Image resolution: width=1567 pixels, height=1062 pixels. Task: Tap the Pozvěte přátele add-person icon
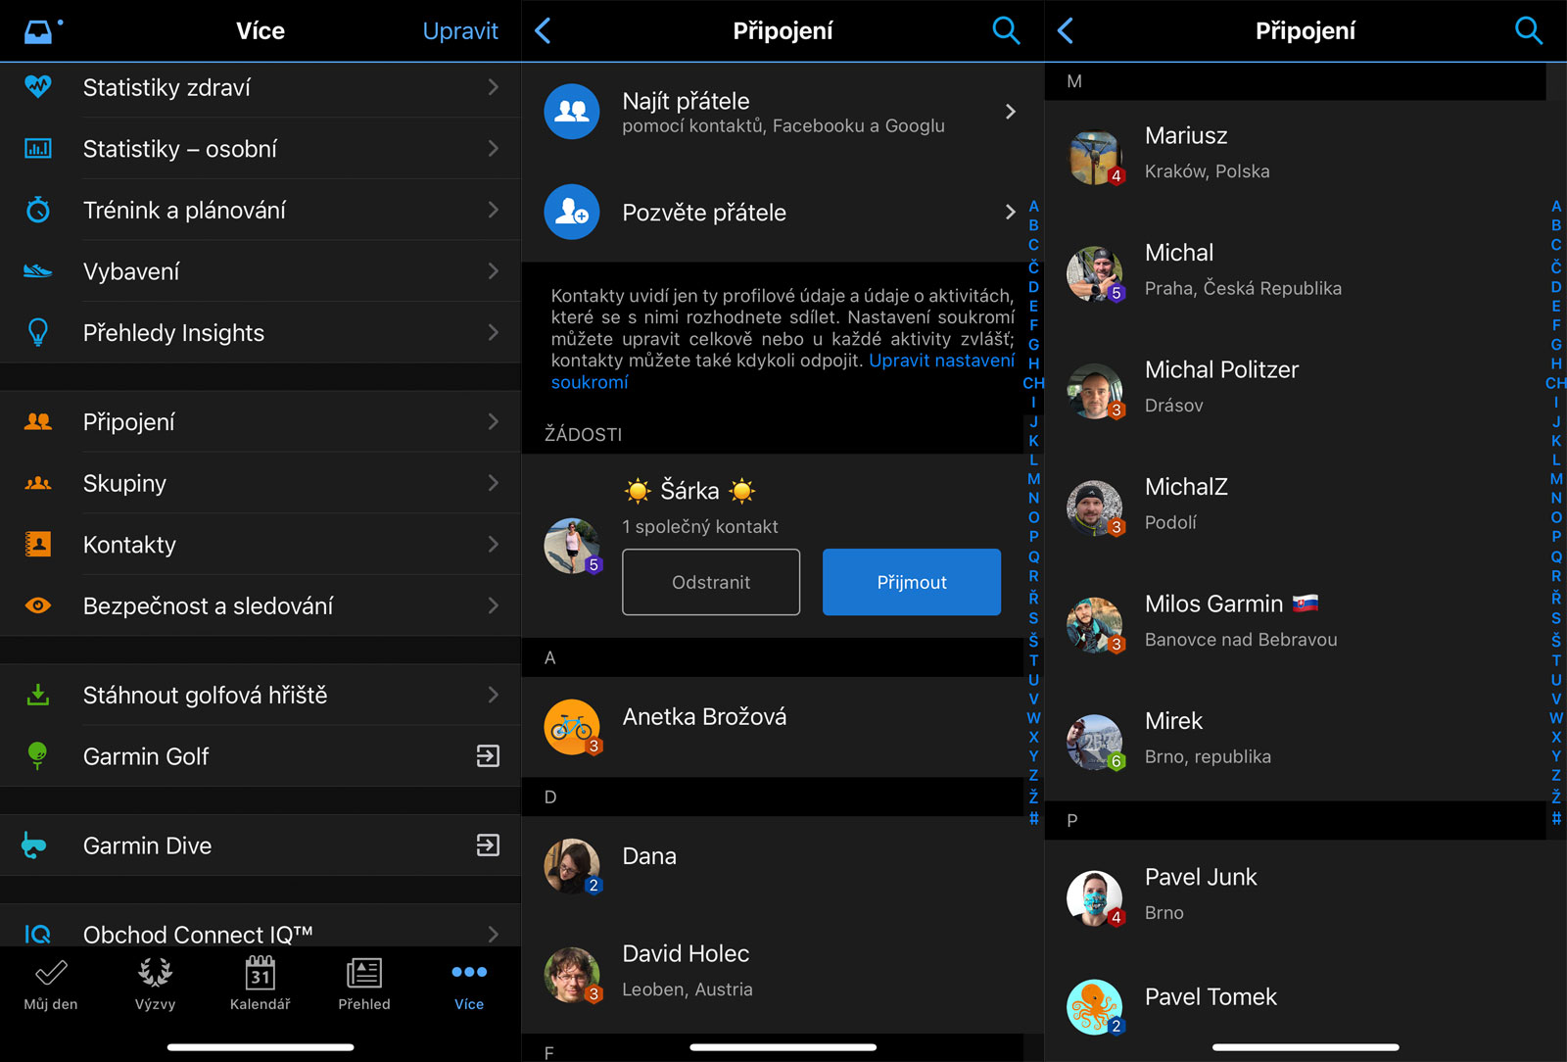572,212
